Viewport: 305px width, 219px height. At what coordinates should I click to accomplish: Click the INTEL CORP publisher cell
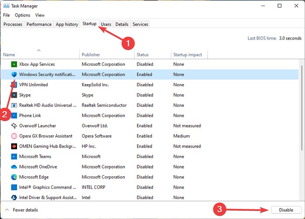click(93, 187)
